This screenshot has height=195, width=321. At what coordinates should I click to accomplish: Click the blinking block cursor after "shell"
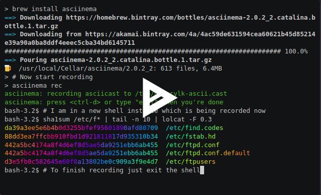pyautogui.click(x=202, y=170)
